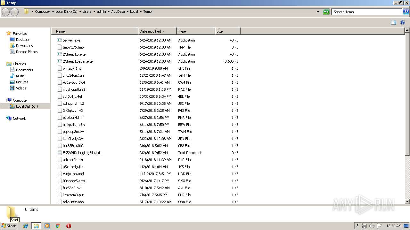Image resolution: width=410 pixels, height=230 pixels.
Task: Sort by Name column header
Action: point(95,31)
